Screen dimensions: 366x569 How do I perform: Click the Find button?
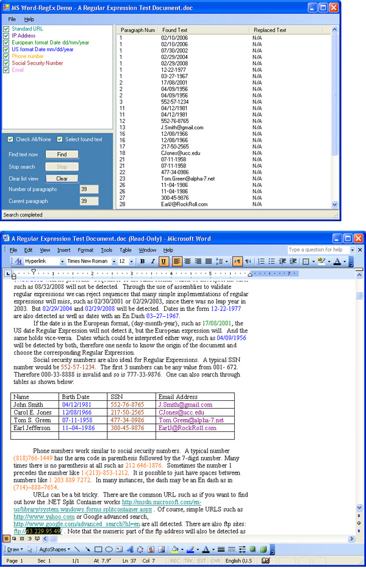point(62,154)
